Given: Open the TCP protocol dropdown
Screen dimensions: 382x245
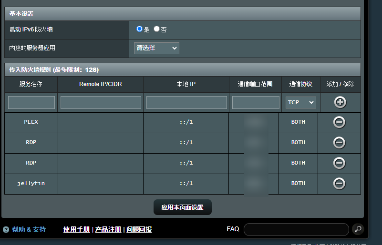Looking at the screenshot, I should [x=300, y=102].
